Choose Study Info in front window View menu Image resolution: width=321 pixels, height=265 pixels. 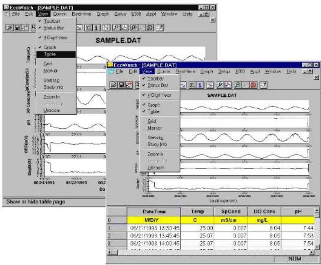click(160, 144)
